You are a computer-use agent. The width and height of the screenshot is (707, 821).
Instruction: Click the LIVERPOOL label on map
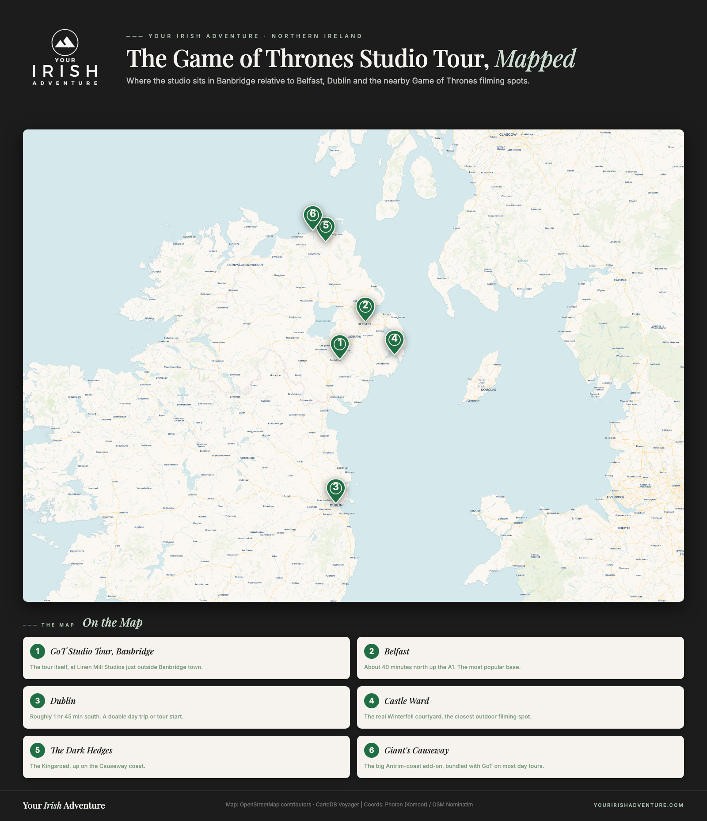click(616, 497)
